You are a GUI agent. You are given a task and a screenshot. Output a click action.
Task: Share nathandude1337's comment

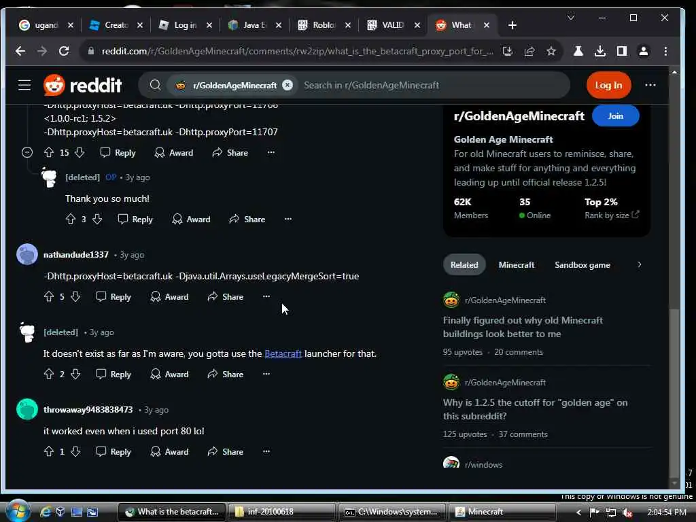(226, 296)
